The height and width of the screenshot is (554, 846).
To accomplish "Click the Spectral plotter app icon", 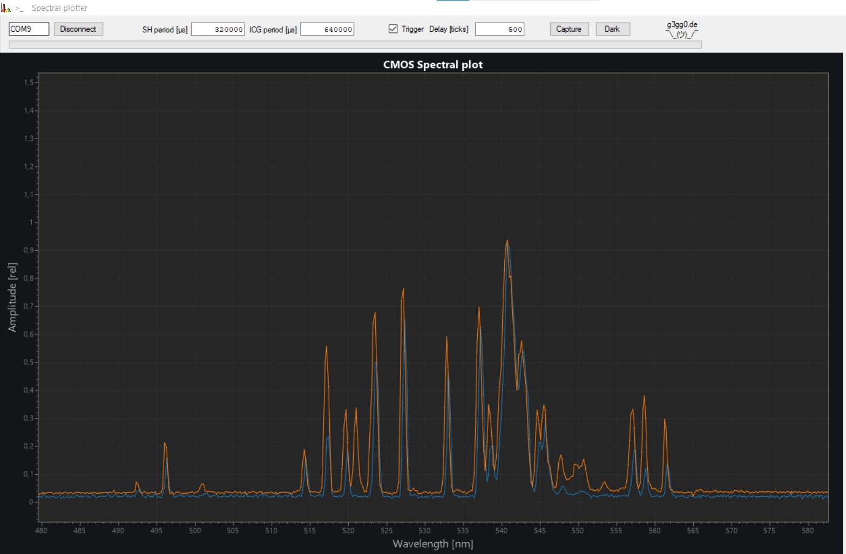I will pos(6,8).
